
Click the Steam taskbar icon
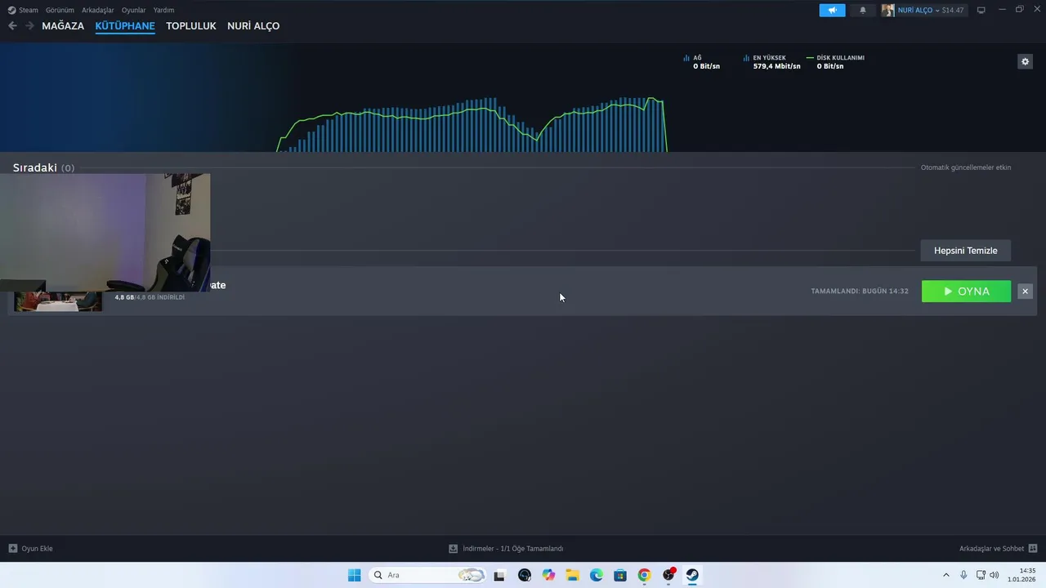(x=692, y=575)
